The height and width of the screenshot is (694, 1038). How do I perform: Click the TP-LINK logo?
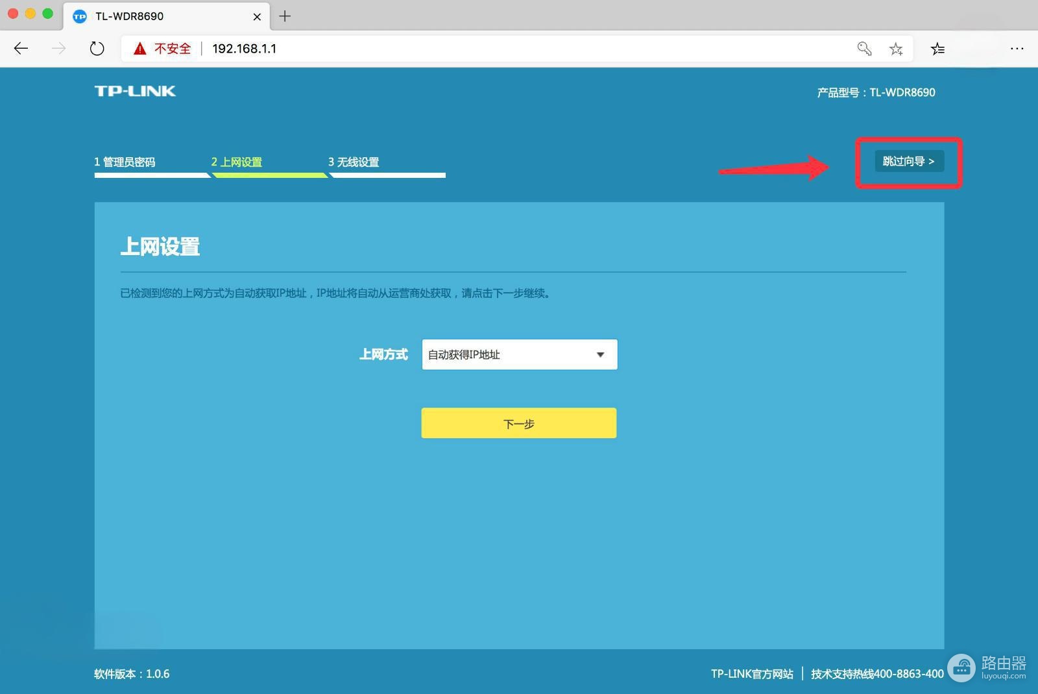point(135,91)
